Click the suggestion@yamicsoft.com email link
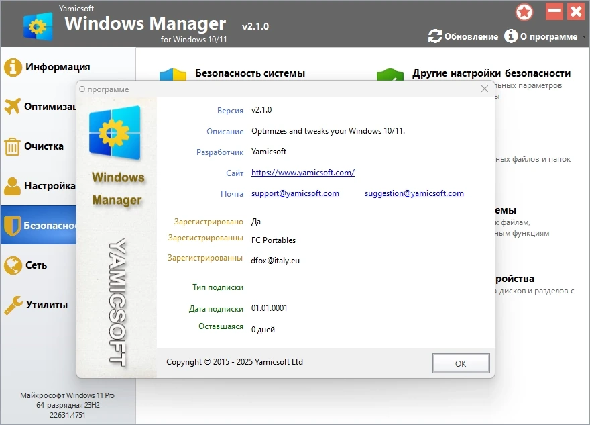This screenshot has height=425, width=590. pos(414,193)
